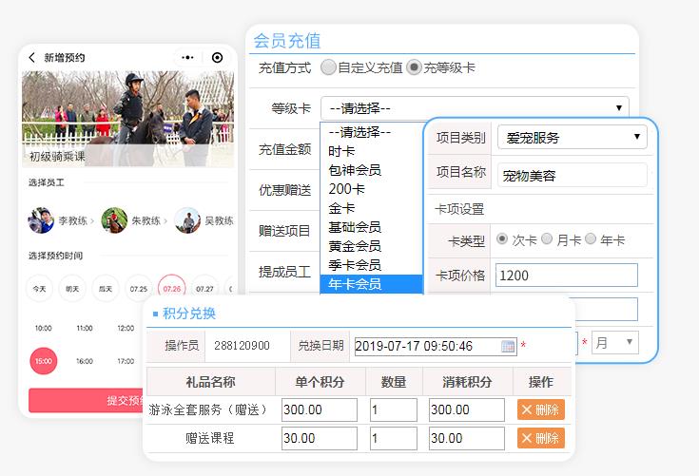The image size is (699, 476).
Task: Click the 操作员 value 288120900
Action: coord(243,346)
